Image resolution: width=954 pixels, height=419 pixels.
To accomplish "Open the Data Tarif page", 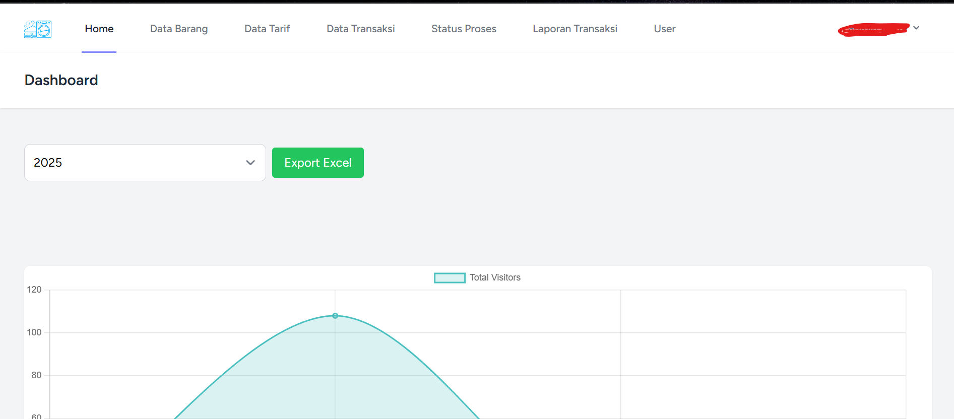I will pos(267,29).
